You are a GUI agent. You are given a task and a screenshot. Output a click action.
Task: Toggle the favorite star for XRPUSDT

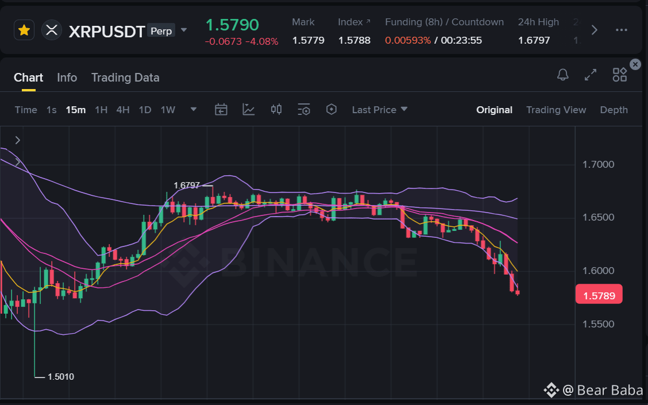click(x=24, y=30)
